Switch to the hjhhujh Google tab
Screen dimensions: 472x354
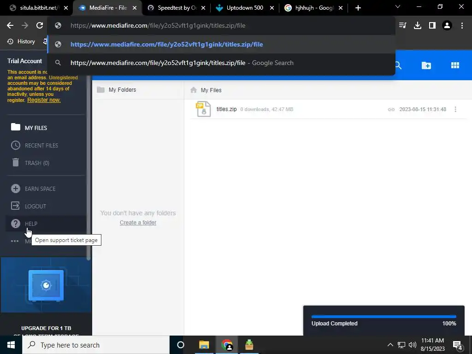click(x=313, y=8)
